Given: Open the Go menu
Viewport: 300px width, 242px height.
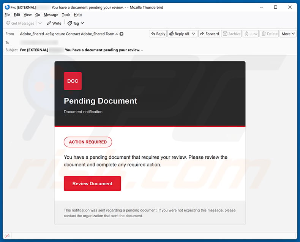Looking at the screenshot, I should pos(38,15).
